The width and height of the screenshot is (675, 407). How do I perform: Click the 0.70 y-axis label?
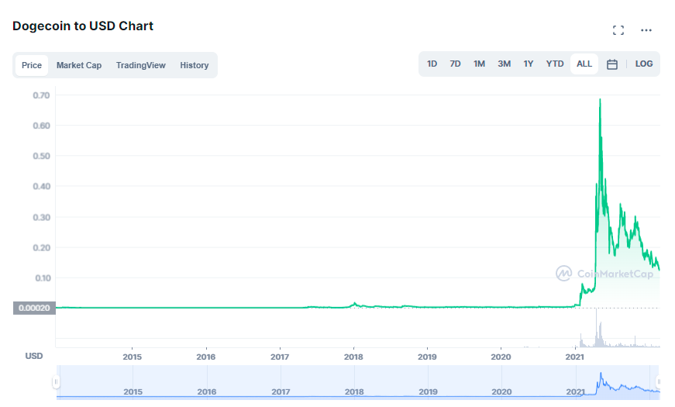click(41, 95)
